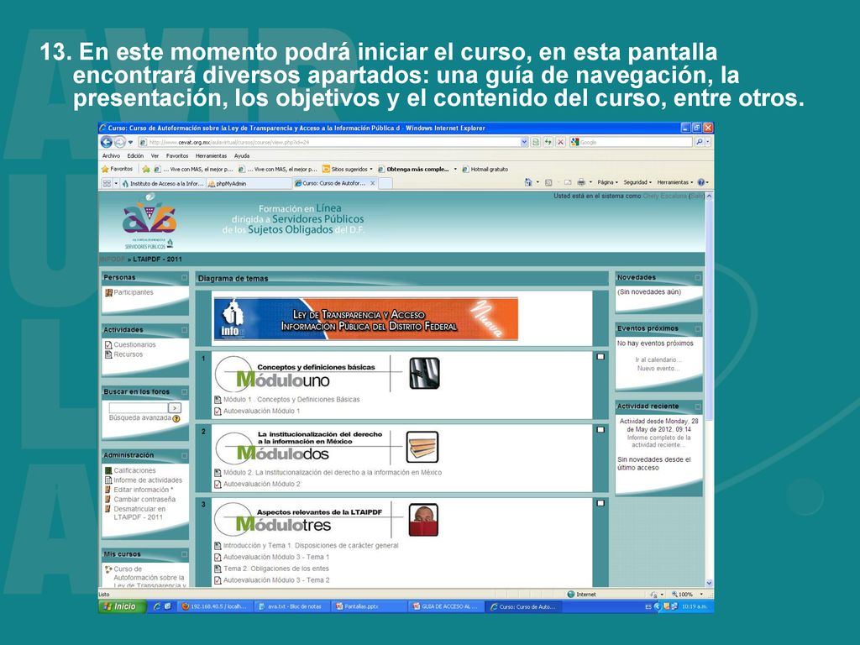The width and height of the screenshot is (860, 645).
Task: Click the Print icon in command bar
Action: click(581, 182)
